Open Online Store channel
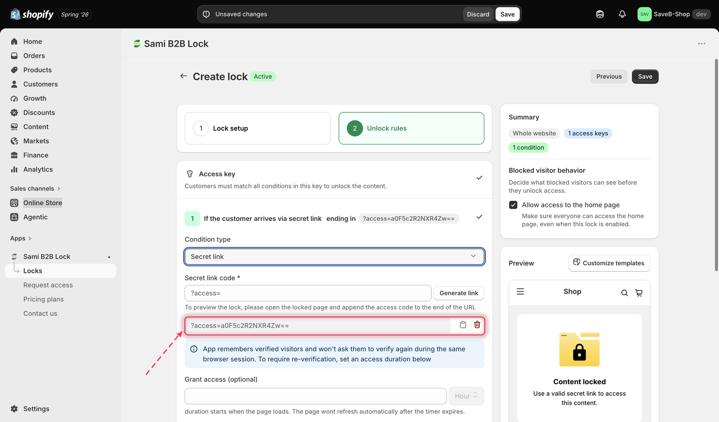 coord(42,203)
